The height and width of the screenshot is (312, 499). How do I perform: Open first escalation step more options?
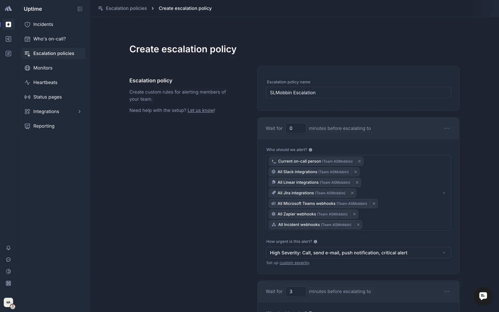pos(447,128)
